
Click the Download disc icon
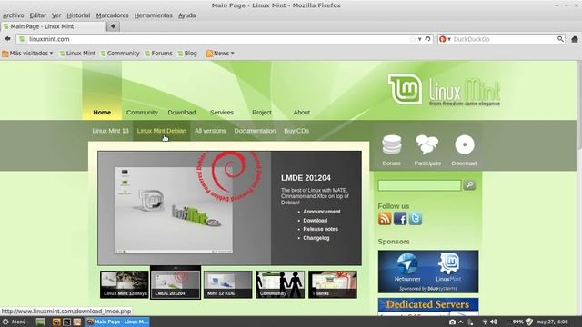pyautogui.click(x=465, y=144)
